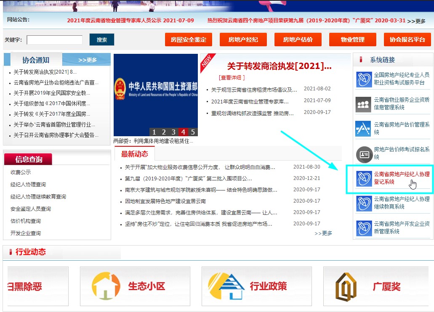The image size is (434, 312).
Task: Click the 行业政策 building icon
Action: point(226,286)
